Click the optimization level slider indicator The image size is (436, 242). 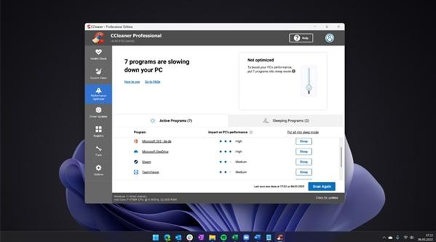309,88
